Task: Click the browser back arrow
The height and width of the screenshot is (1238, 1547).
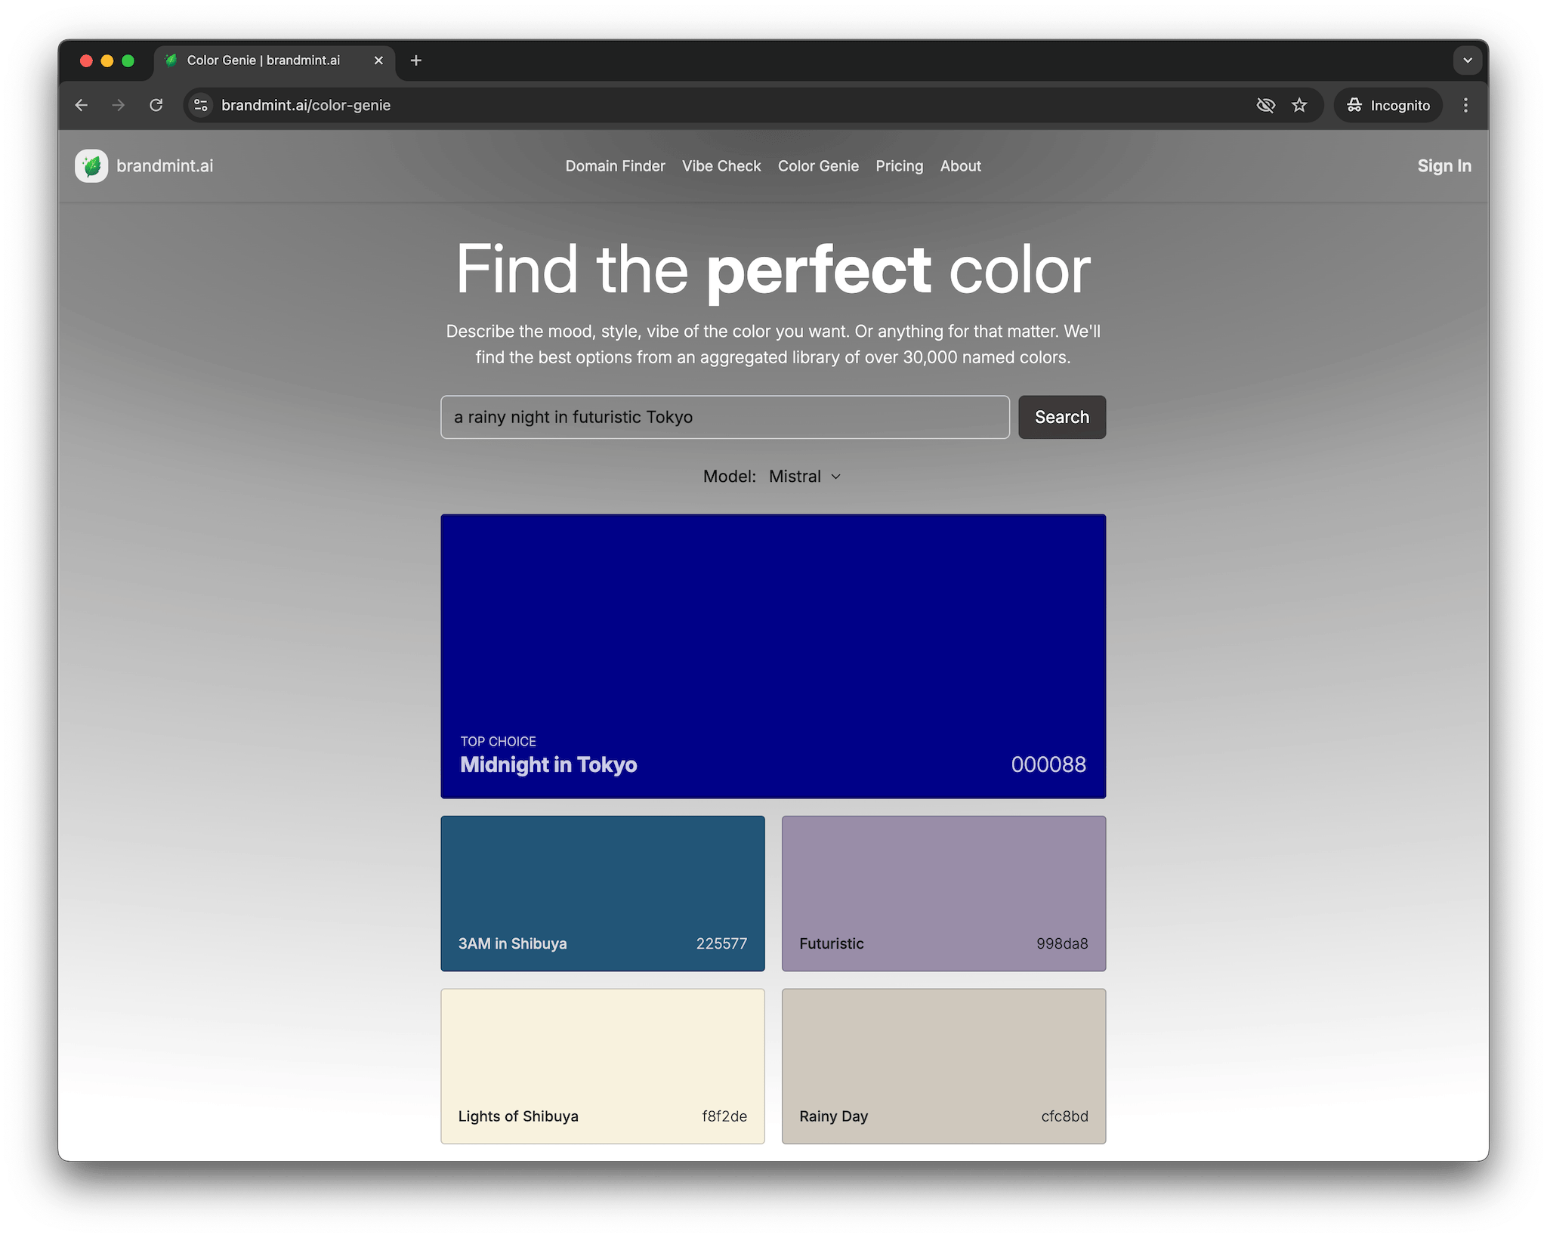Action: (82, 105)
